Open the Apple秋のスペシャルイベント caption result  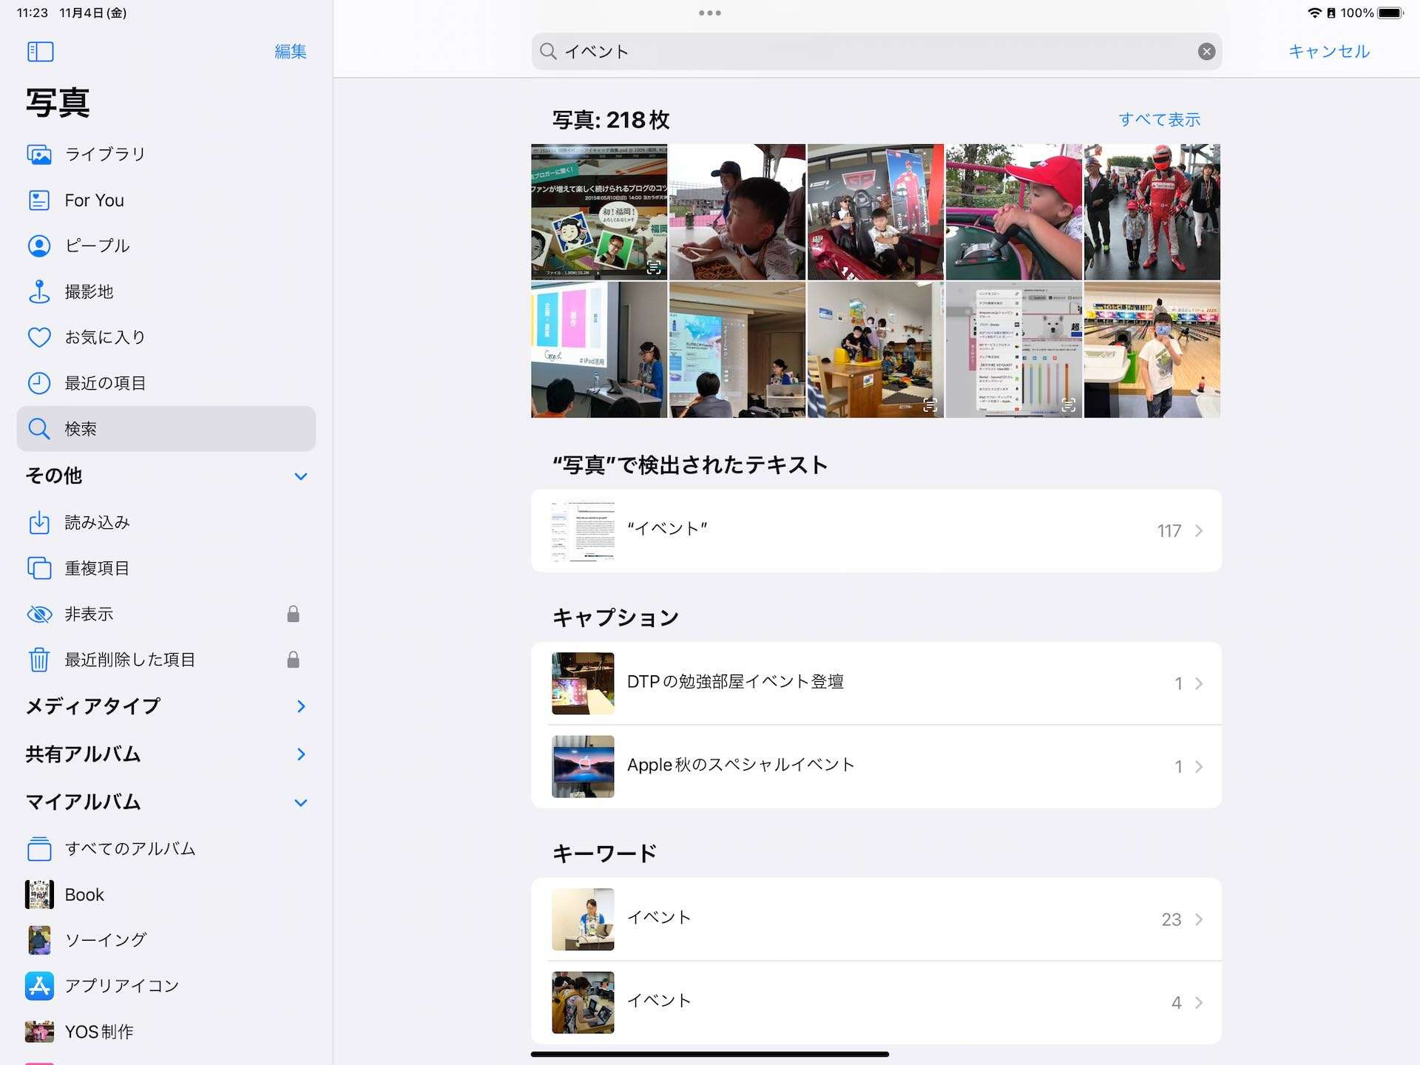876,766
